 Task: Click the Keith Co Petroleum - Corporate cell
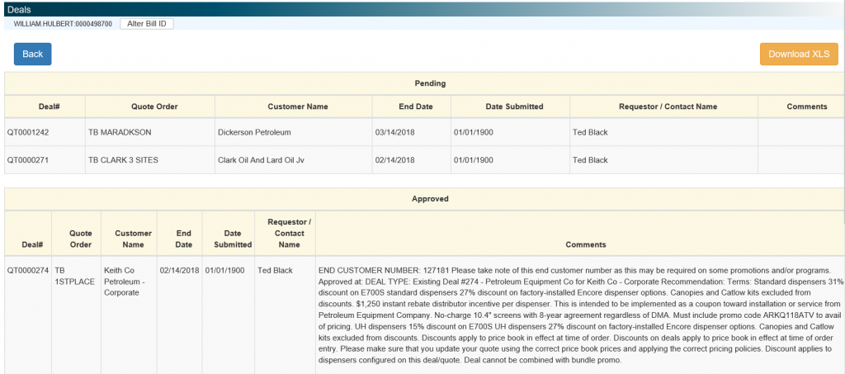coord(125,281)
